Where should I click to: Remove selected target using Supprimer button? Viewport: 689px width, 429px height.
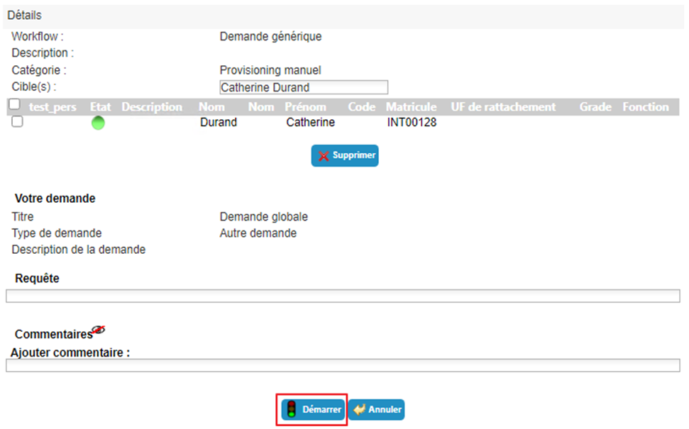tap(345, 155)
